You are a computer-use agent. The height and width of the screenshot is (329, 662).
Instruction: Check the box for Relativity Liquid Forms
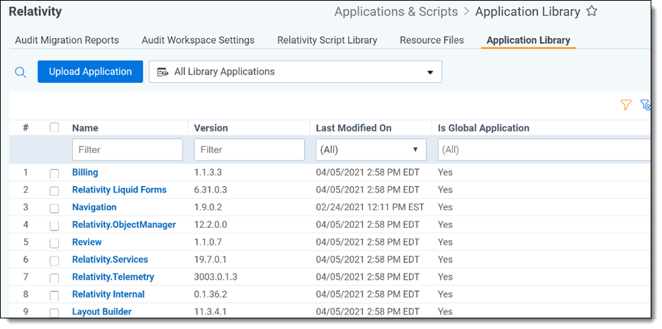[x=54, y=191]
